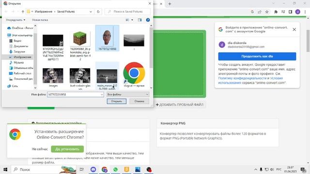Toggle the preview pane icon in dialog
The width and height of the screenshot is (310, 174).
point(139,20)
